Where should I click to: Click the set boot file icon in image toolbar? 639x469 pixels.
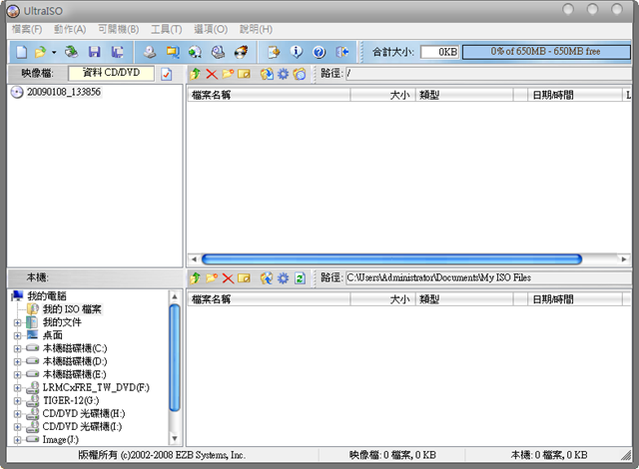300,74
